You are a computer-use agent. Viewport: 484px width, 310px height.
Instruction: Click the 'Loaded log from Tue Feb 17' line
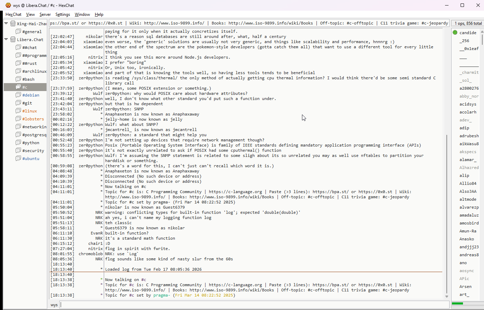click(153, 269)
